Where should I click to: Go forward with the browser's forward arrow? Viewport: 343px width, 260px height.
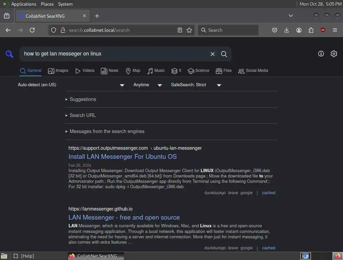point(20,30)
